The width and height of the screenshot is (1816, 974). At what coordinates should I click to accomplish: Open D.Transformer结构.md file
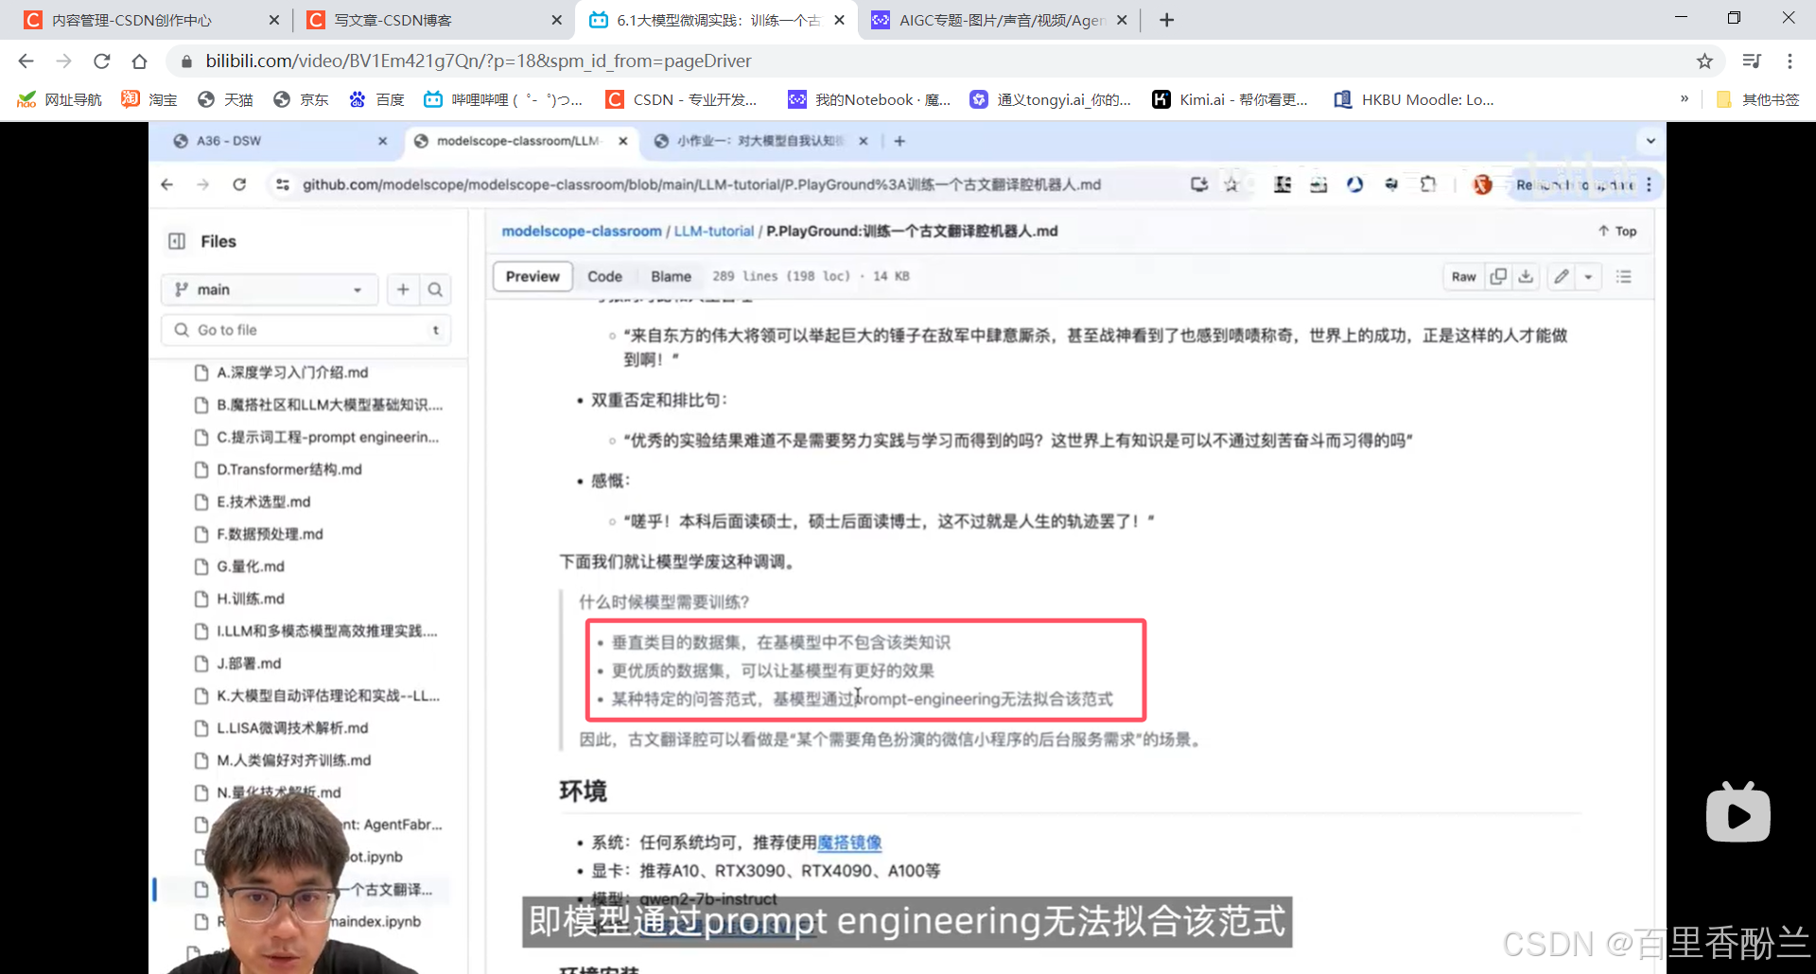tap(289, 469)
